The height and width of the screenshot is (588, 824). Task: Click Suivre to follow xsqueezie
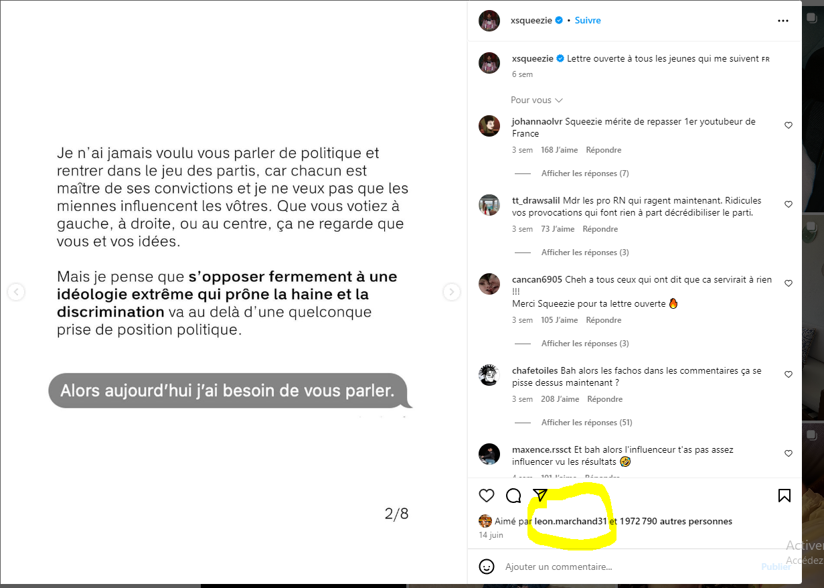[588, 21]
